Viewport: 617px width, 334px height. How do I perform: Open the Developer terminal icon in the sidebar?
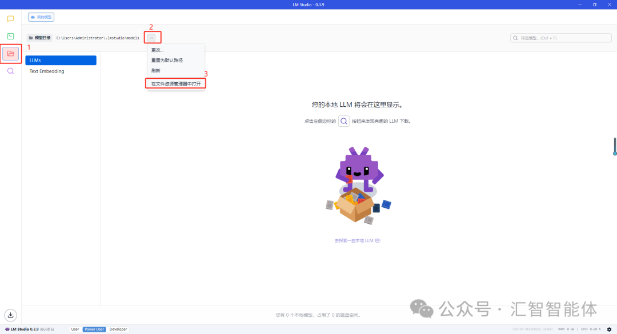click(x=11, y=36)
